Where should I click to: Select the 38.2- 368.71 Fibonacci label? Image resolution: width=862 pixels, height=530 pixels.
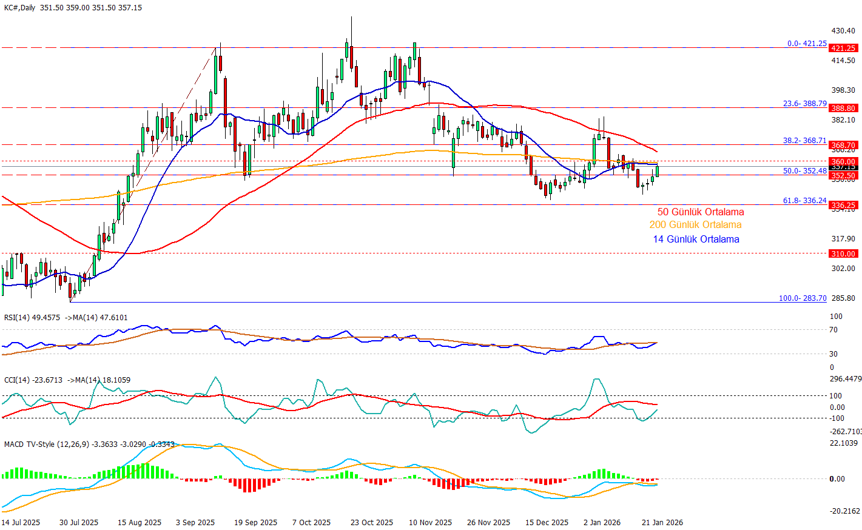[804, 141]
